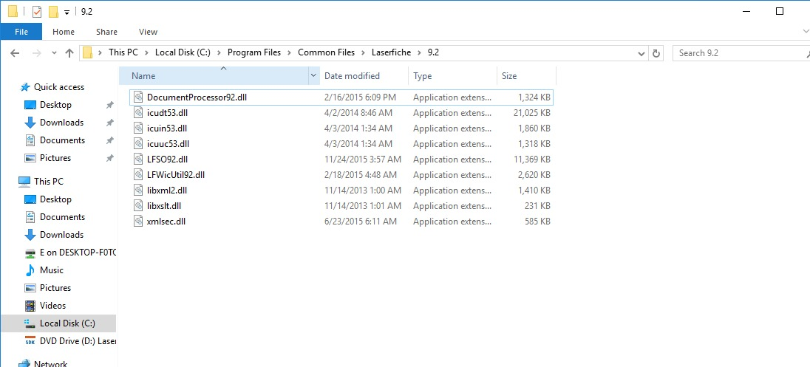The width and height of the screenshot is (810, 367).
Task: Sort by the Date modified column
Action: tap(364, 76)
